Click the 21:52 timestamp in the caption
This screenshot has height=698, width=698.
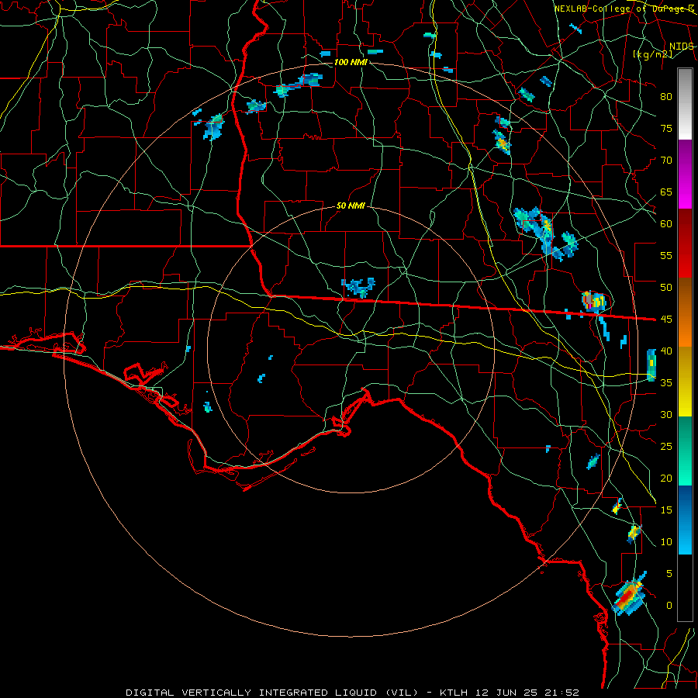(x=560, y=693)
